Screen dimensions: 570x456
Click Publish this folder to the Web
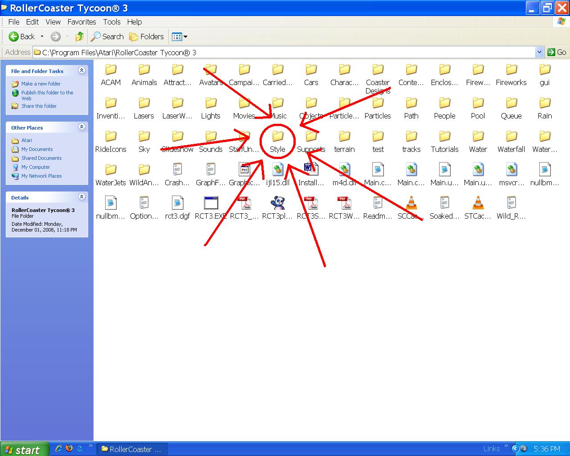tap(47, 95)
